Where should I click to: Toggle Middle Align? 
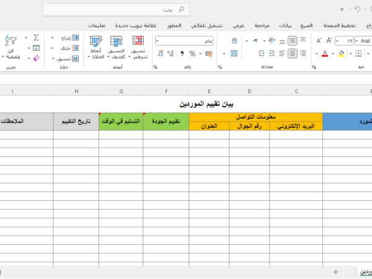[293, 41]
